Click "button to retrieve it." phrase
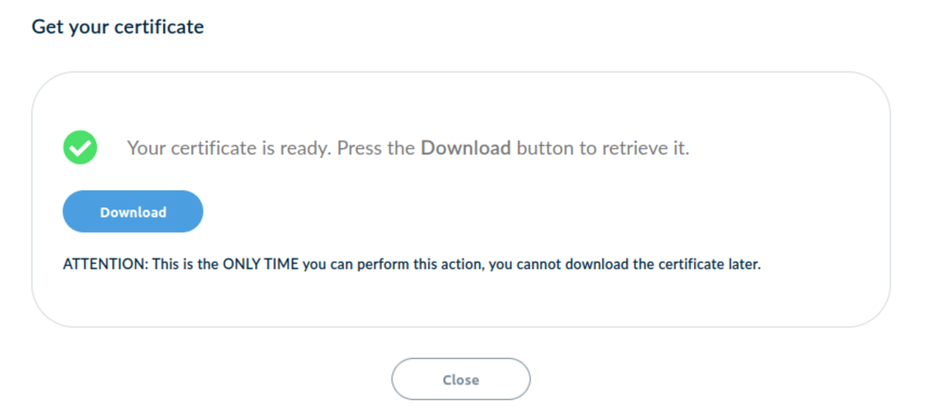932x413 pixels. click(603, 148)
